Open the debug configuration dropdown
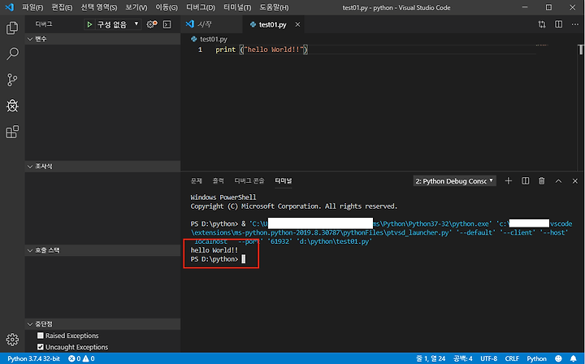Viewport: 585px width, 364px height. pyautogui.click(x=118, y=24)
